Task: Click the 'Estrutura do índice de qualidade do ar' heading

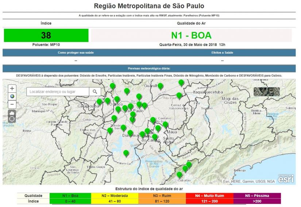Action: click(149, 189)
